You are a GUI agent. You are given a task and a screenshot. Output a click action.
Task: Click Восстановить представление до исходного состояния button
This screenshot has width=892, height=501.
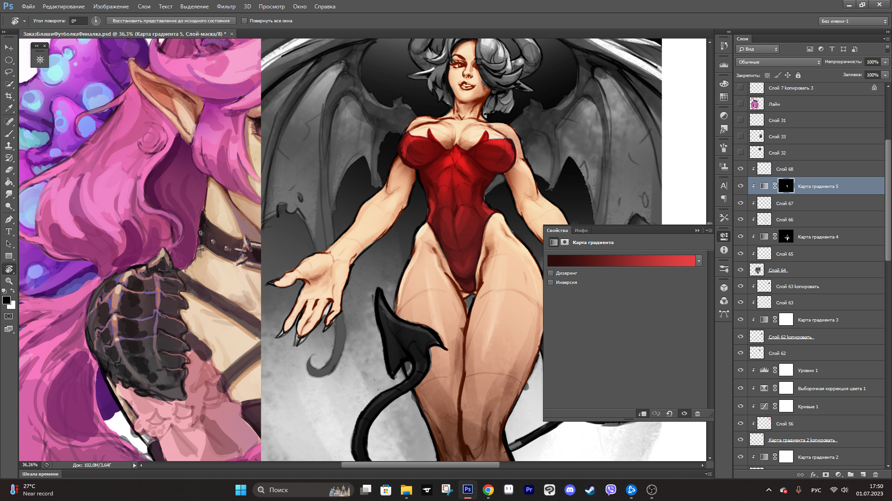[x=171, y=21]
